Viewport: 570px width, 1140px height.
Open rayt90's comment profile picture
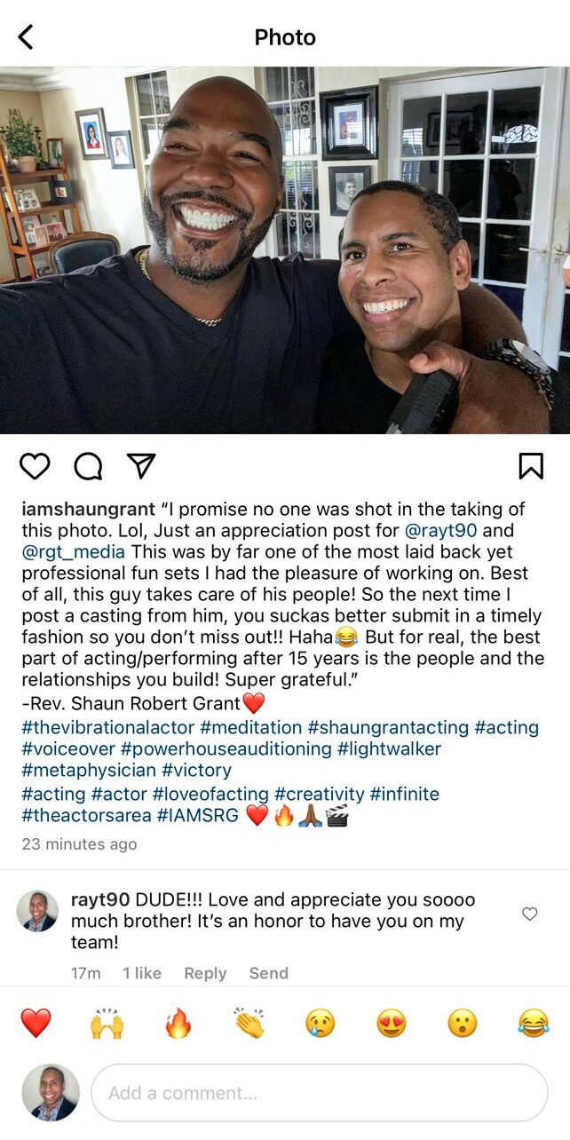tap(38, 911)
